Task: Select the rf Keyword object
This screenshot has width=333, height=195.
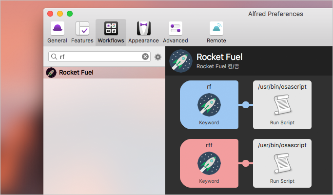Action: (209, 105)
